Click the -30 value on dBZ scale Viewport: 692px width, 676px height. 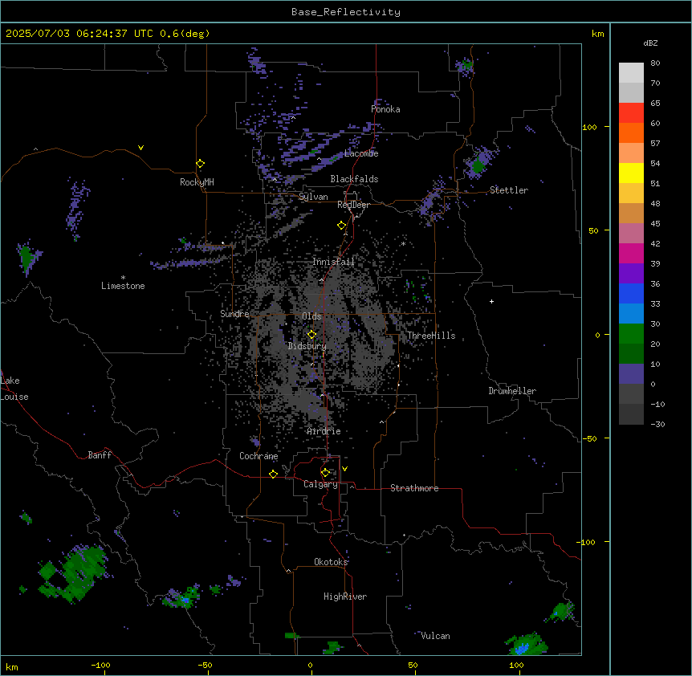tap(657, 425)
